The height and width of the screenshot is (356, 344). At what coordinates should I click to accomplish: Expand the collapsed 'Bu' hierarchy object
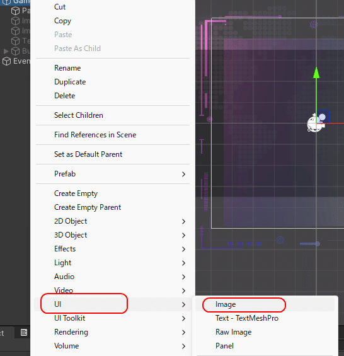point(6,51)
